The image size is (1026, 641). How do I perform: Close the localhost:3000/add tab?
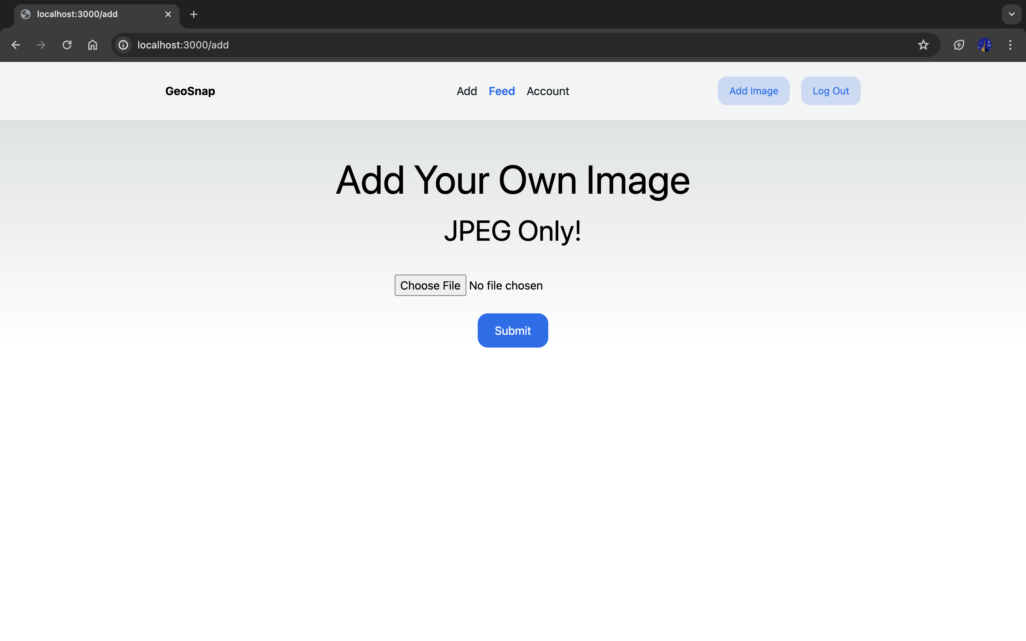pos(168,14)
